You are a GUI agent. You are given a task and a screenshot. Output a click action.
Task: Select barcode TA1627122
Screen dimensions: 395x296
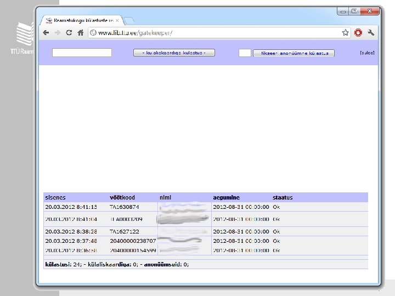pos(124,231)
